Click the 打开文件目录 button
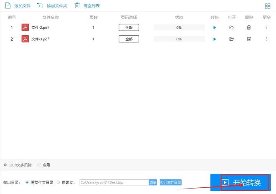Screen dimensions: 276x194 click(171, 182)
